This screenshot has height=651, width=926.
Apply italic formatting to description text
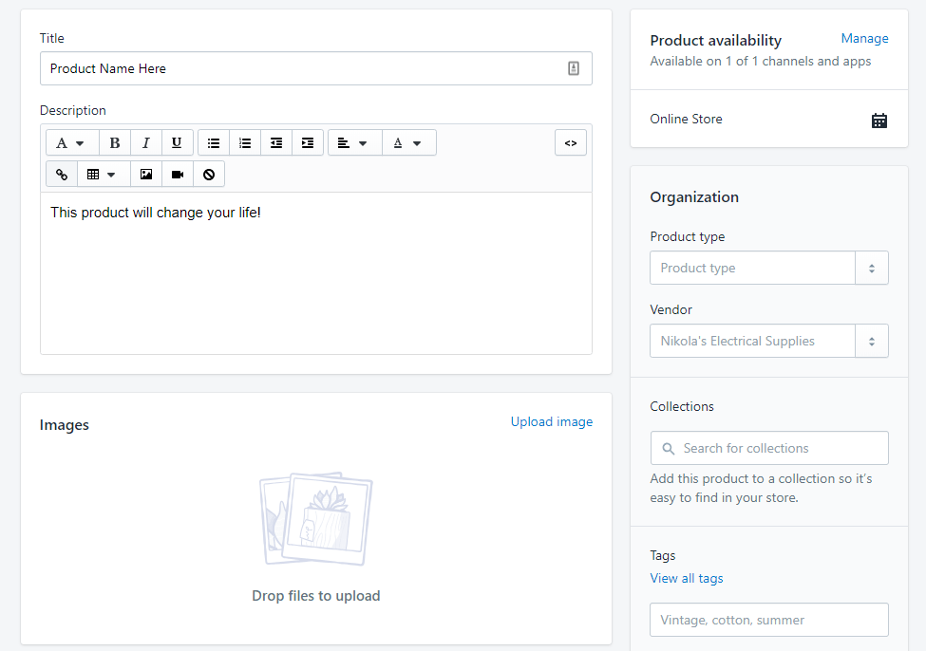(x=146, y=143)
